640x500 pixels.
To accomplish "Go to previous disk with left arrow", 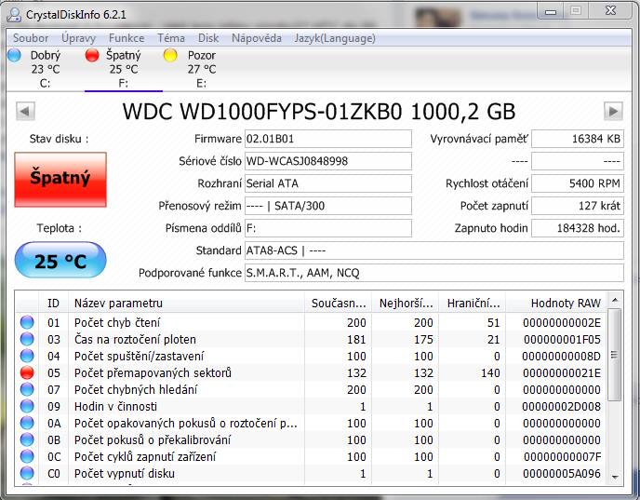I will click(25, 111).
